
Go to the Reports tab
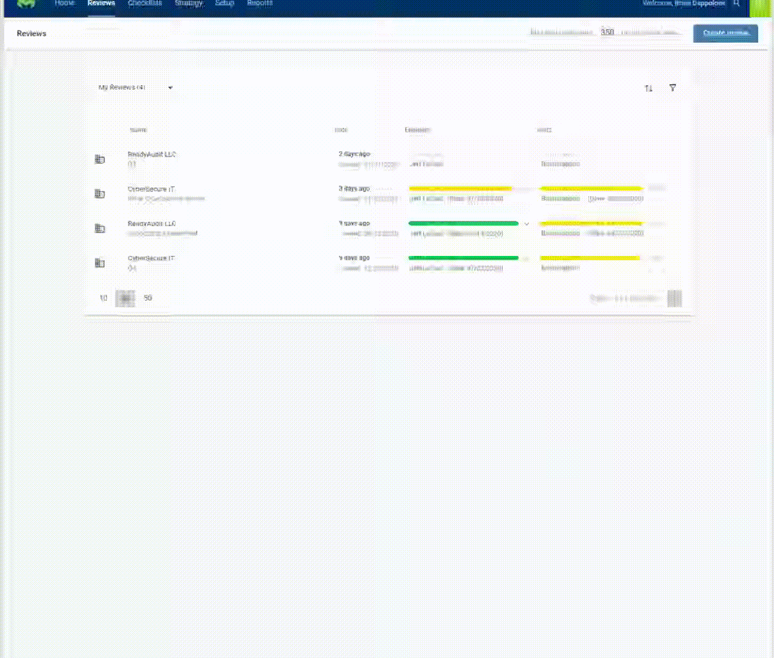point(260,3)
